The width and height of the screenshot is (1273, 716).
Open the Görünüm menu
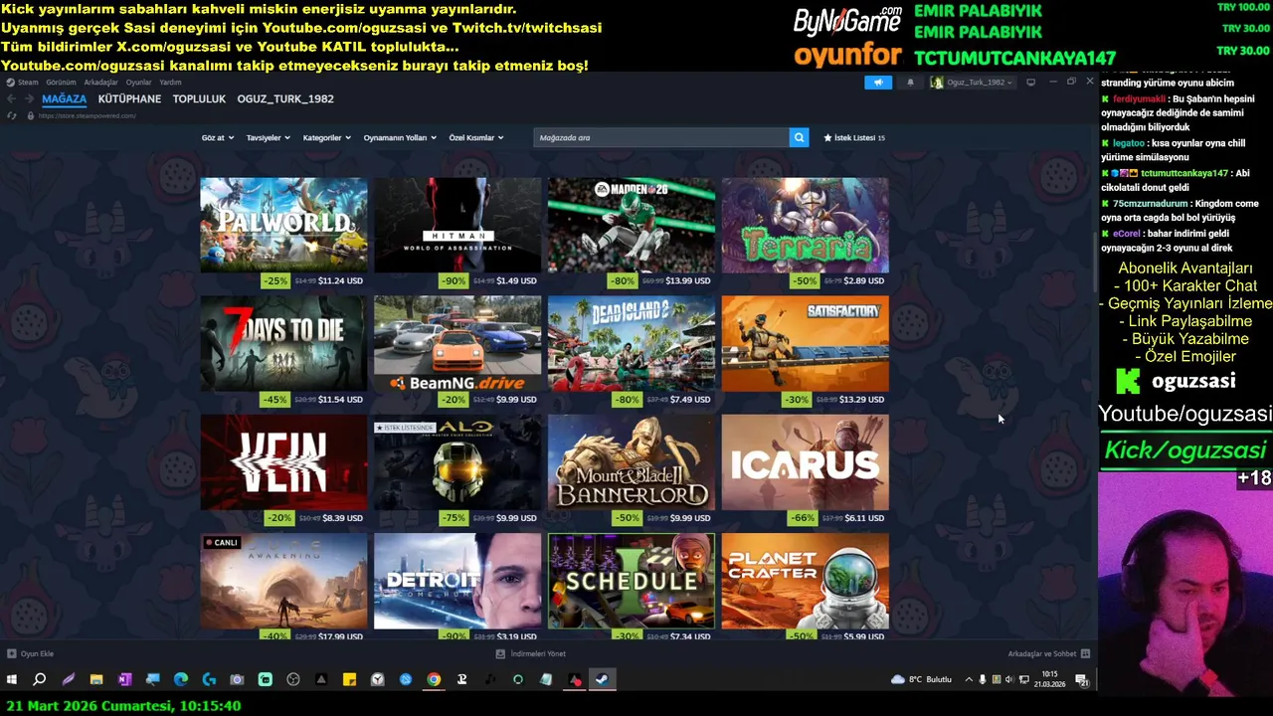pos(61,83)
